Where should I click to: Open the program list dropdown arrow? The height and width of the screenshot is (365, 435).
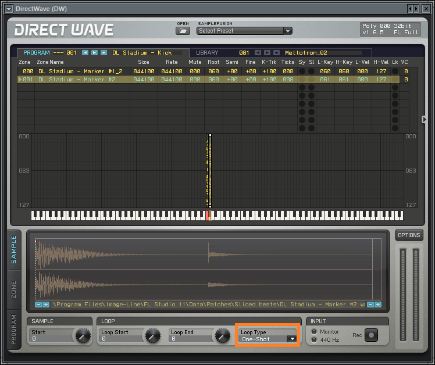tap(104, 53)
